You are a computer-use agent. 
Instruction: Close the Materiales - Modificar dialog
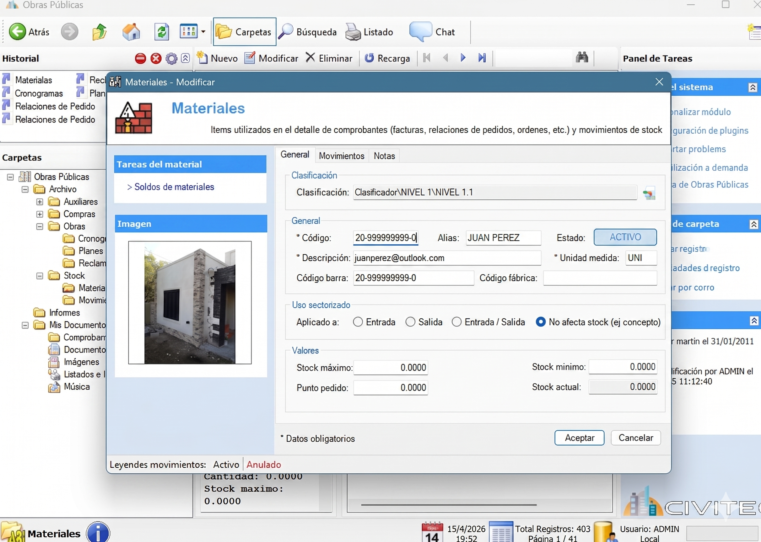coord(659,82)
